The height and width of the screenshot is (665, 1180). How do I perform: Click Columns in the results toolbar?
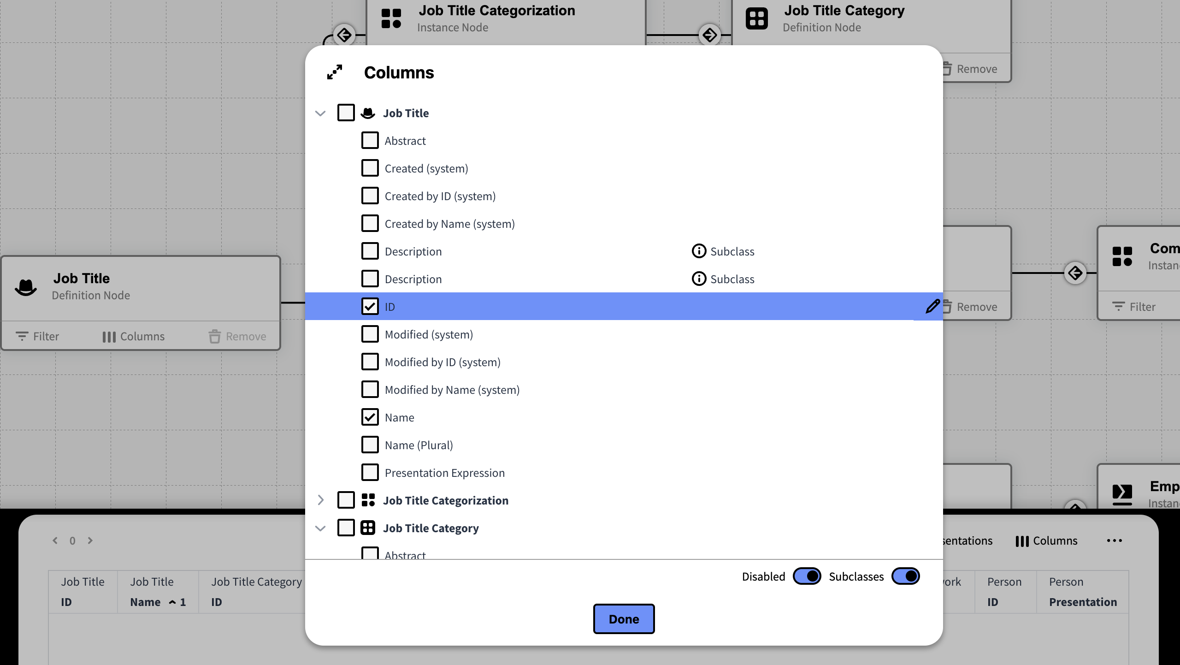(1046, 540)
